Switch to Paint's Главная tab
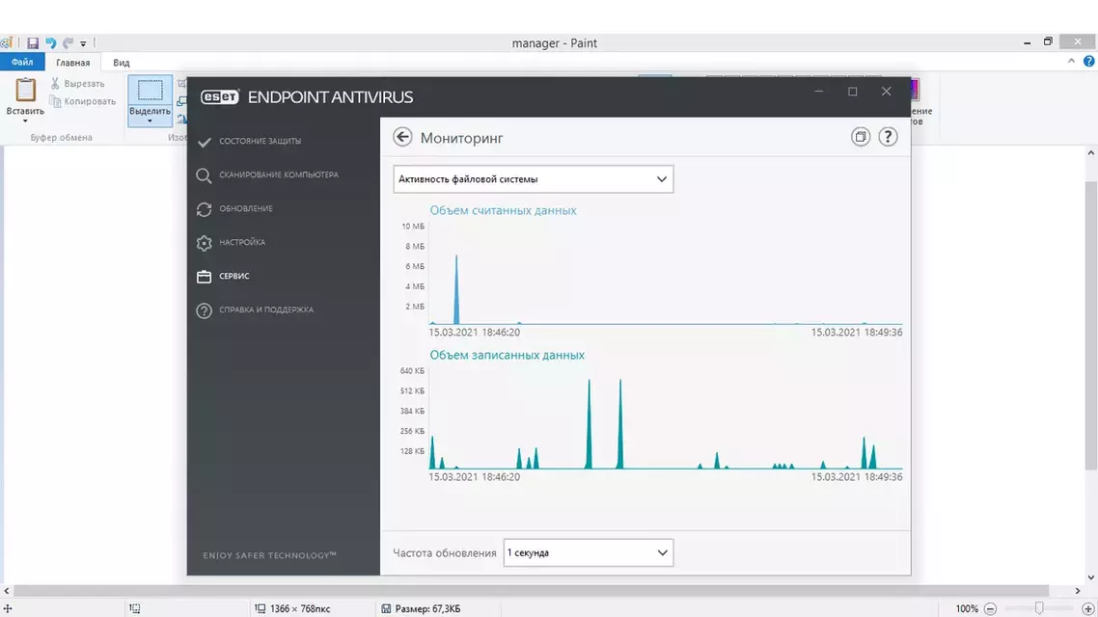Screen dimensions: 1098x617 tap(72, 63)
